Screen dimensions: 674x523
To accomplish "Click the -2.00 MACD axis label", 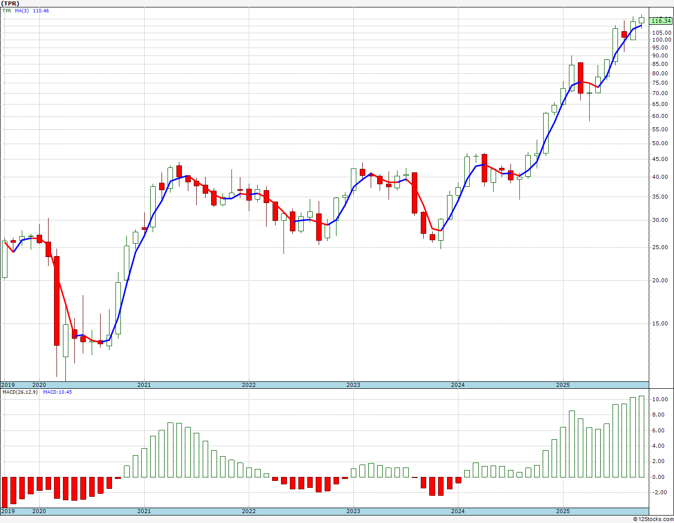I will [x=659, y=493].
